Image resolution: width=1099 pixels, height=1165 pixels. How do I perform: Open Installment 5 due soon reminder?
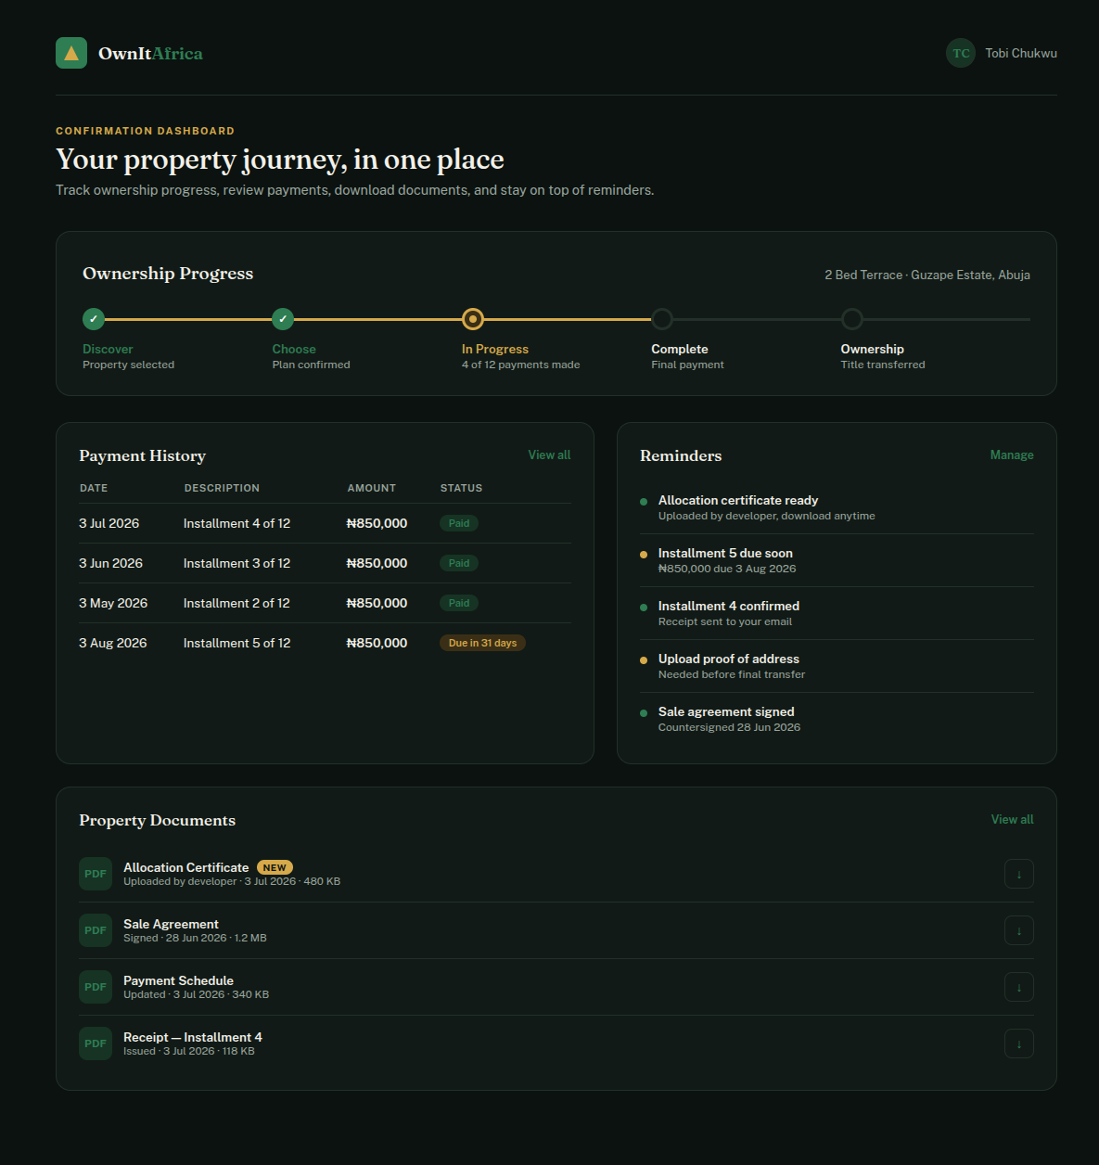(837, 560)
